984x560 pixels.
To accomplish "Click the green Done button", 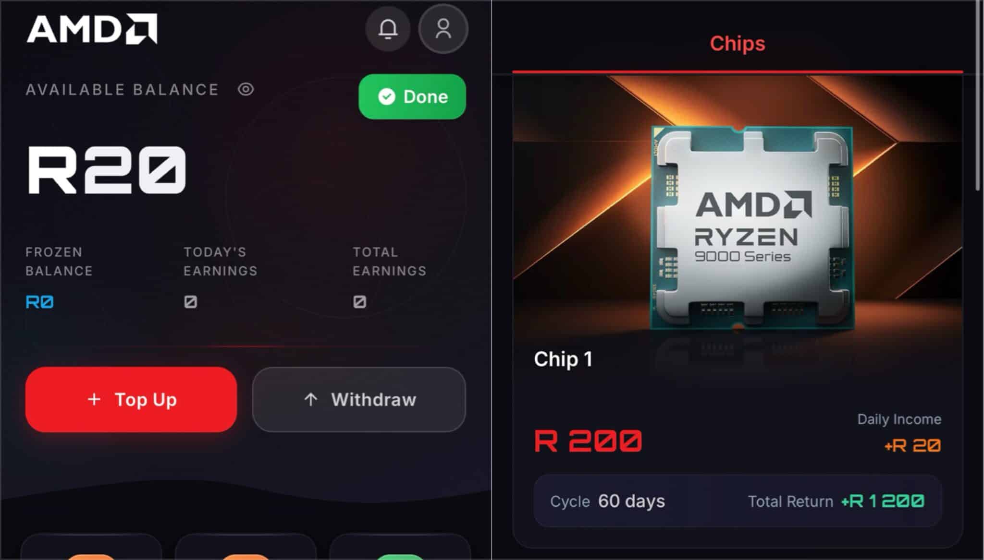I will click(x=412, y=96).
